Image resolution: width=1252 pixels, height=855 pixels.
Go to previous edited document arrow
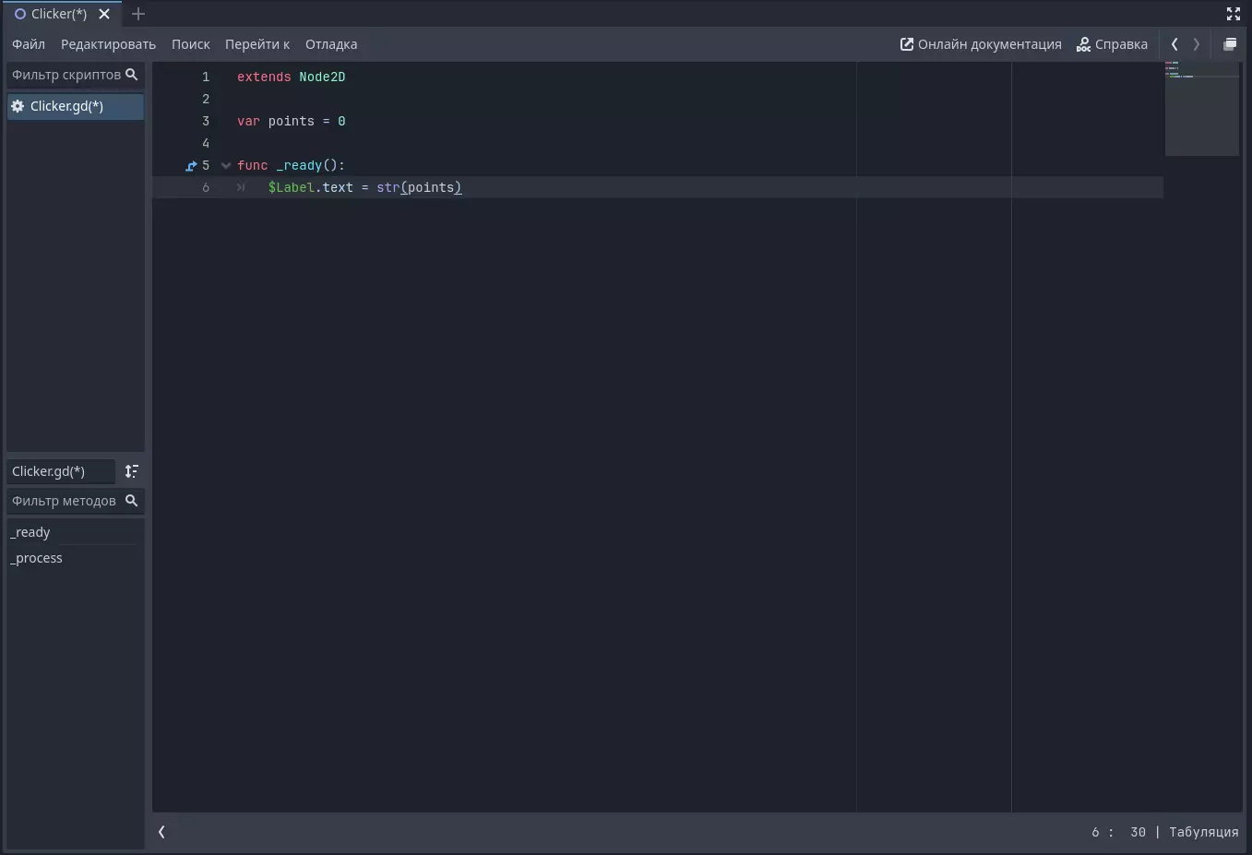tap(1174, 44)
